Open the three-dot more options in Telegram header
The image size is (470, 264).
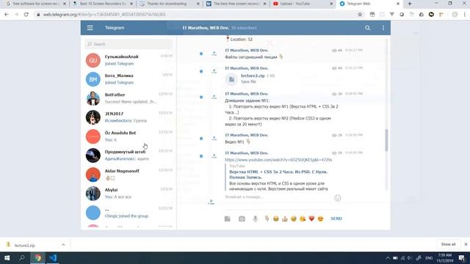point(383,28)
